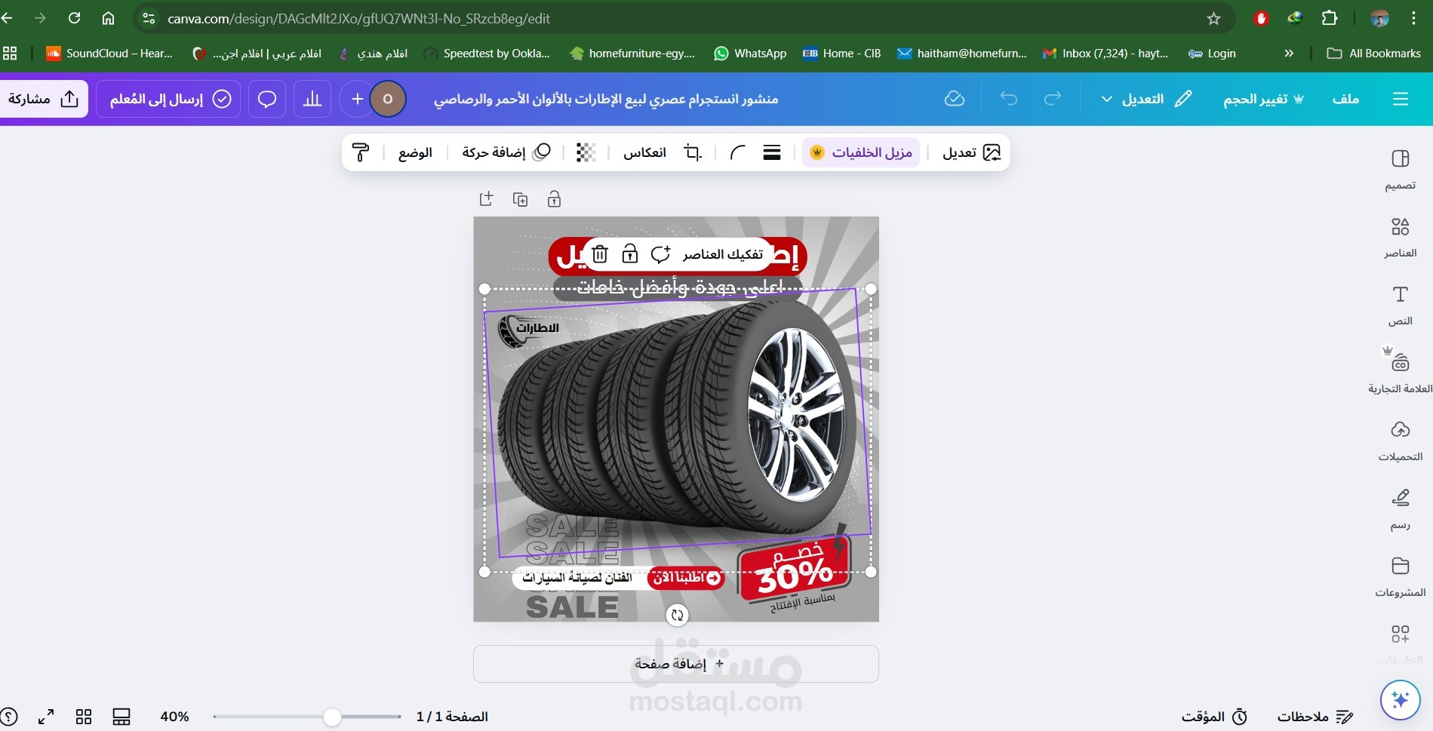Open the العناصر (Elements) sidebar panel
The height and width of the screenshot is (731, 1433).
(1400, 237)
